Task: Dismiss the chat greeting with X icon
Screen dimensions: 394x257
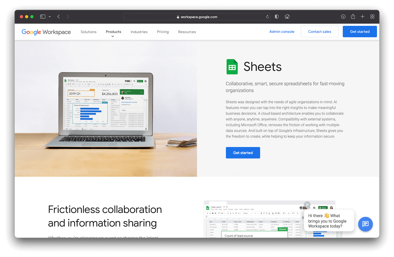Action: [307, 205]
